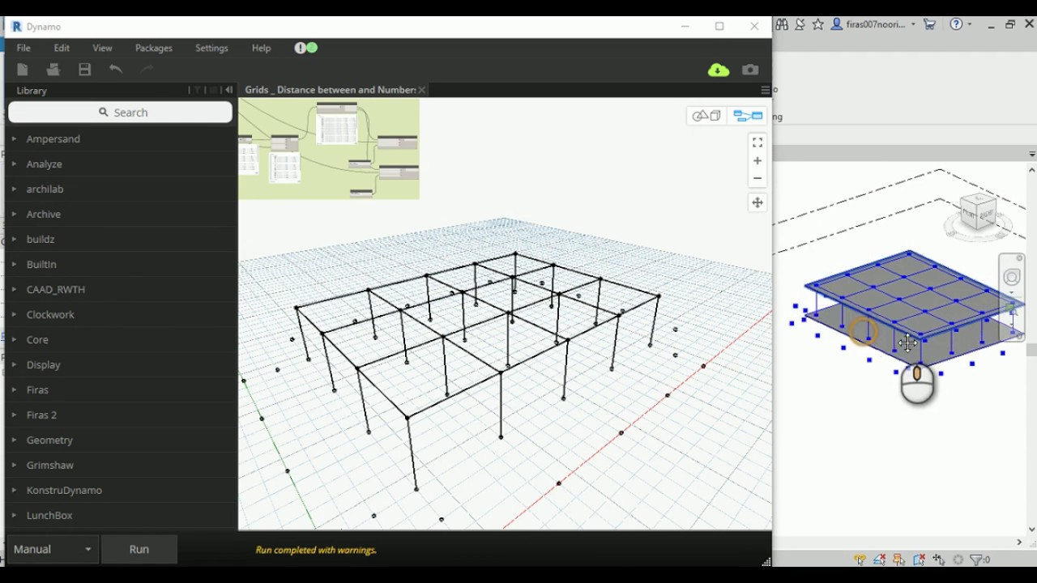Click the Revit horizontal scroll right arrow
This screenshot has width=1037, height=583.
pyautogui.click(x=1019, y=543)
